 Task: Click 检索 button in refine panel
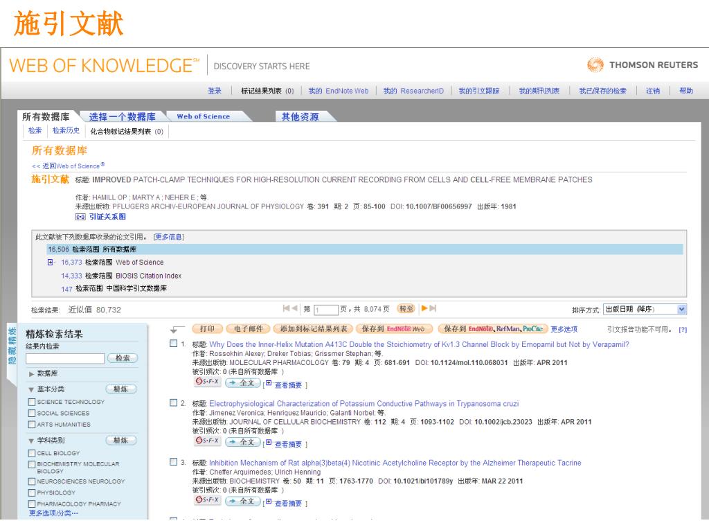(123, 358)
